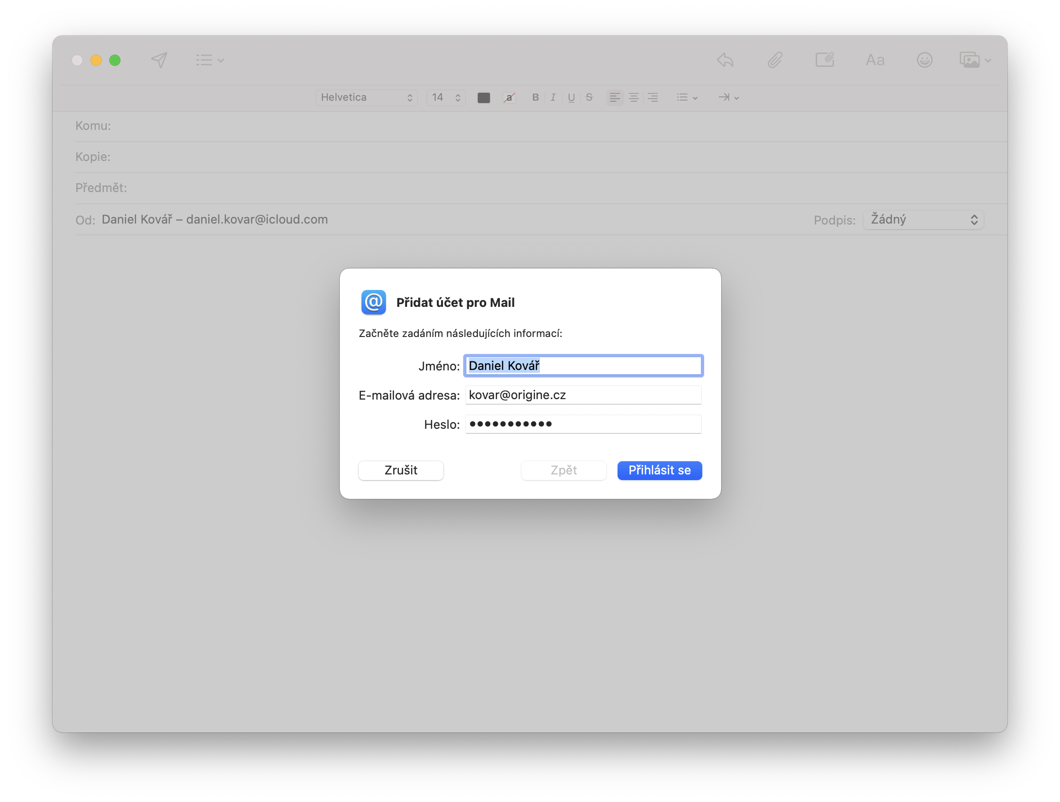Click the Zrušit button
1060x802 pixels.
coord(401,471)
